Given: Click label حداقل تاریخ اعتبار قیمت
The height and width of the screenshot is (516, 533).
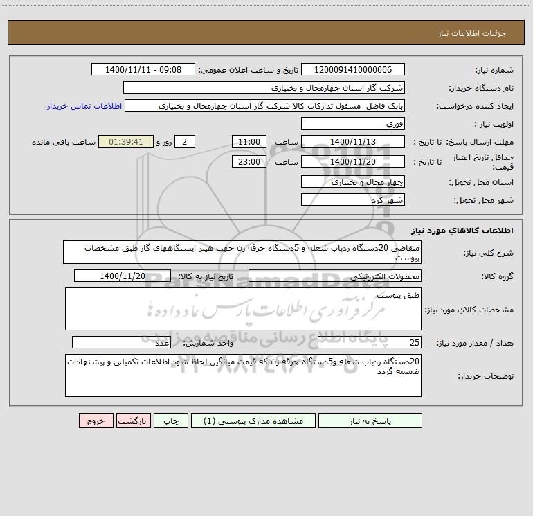Looking at the screenshot, I should click(x=483, y=162).
